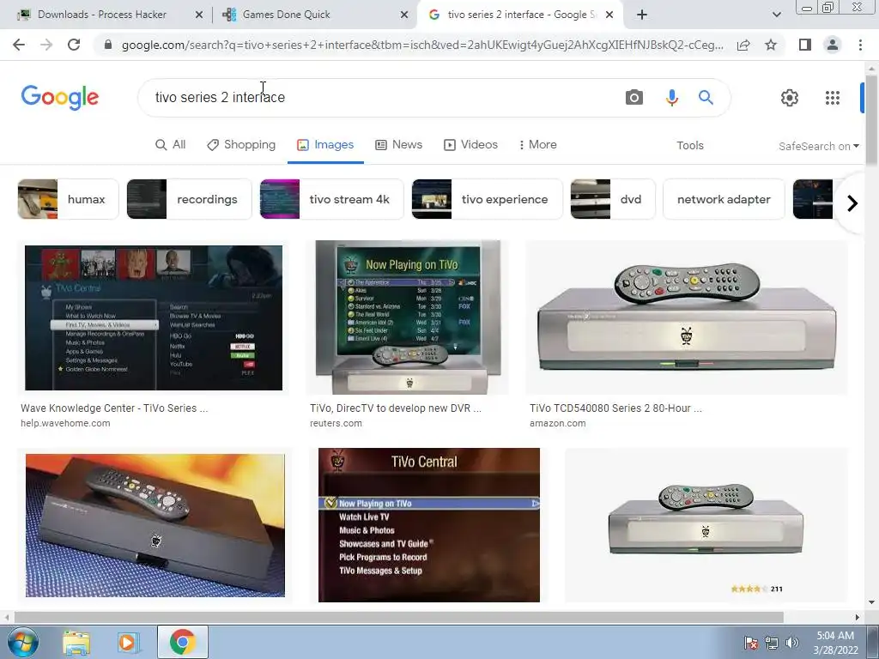Close the Games Done Quick tab
The width and height of the screenshot is (879, 659).
point(404,15)
